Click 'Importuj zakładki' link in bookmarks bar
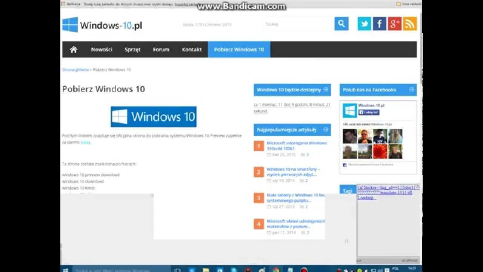Screen dimensions: 483x272 tap(187, 4)
